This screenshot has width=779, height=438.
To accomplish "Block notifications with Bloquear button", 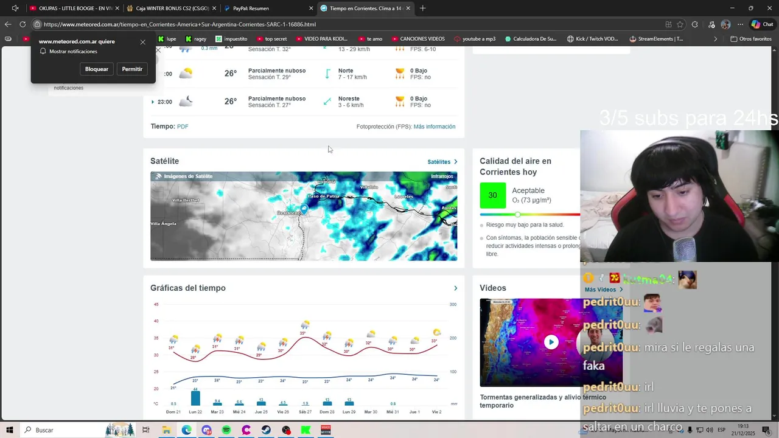I will click(x=96, y=69).
